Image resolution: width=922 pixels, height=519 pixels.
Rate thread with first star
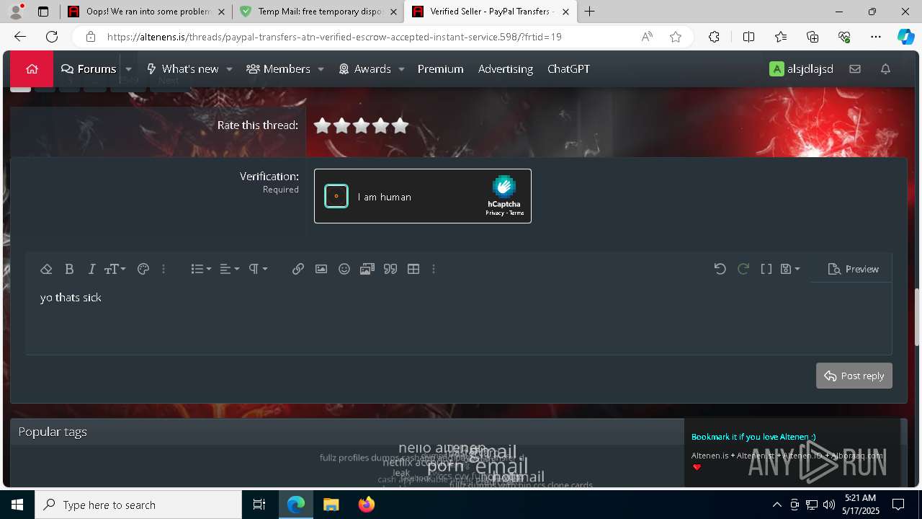point(322,125)
